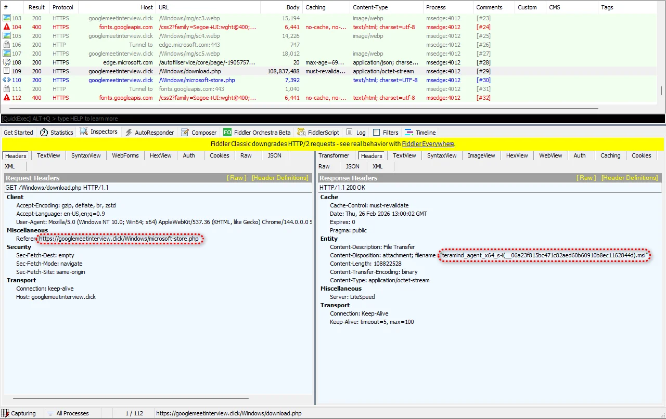Open the Statistics tab clock icon
The image size is (666, 419).
[x=44, y=133]
